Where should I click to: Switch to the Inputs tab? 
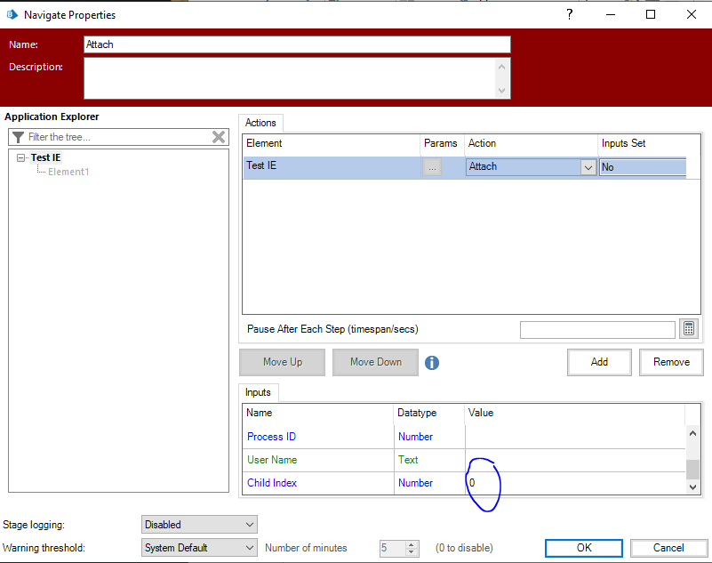coord(259,392)
